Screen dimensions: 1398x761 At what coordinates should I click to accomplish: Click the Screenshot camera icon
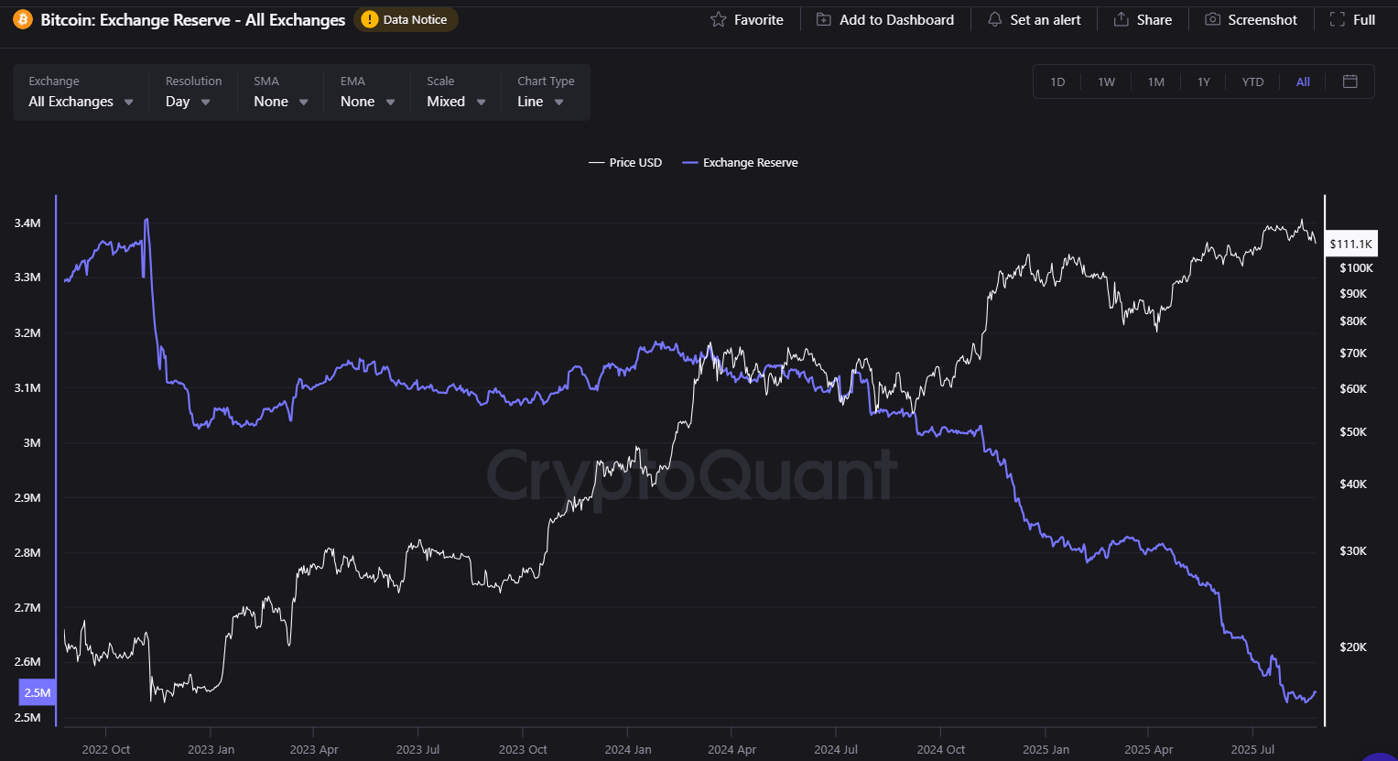pos(1212,19)
